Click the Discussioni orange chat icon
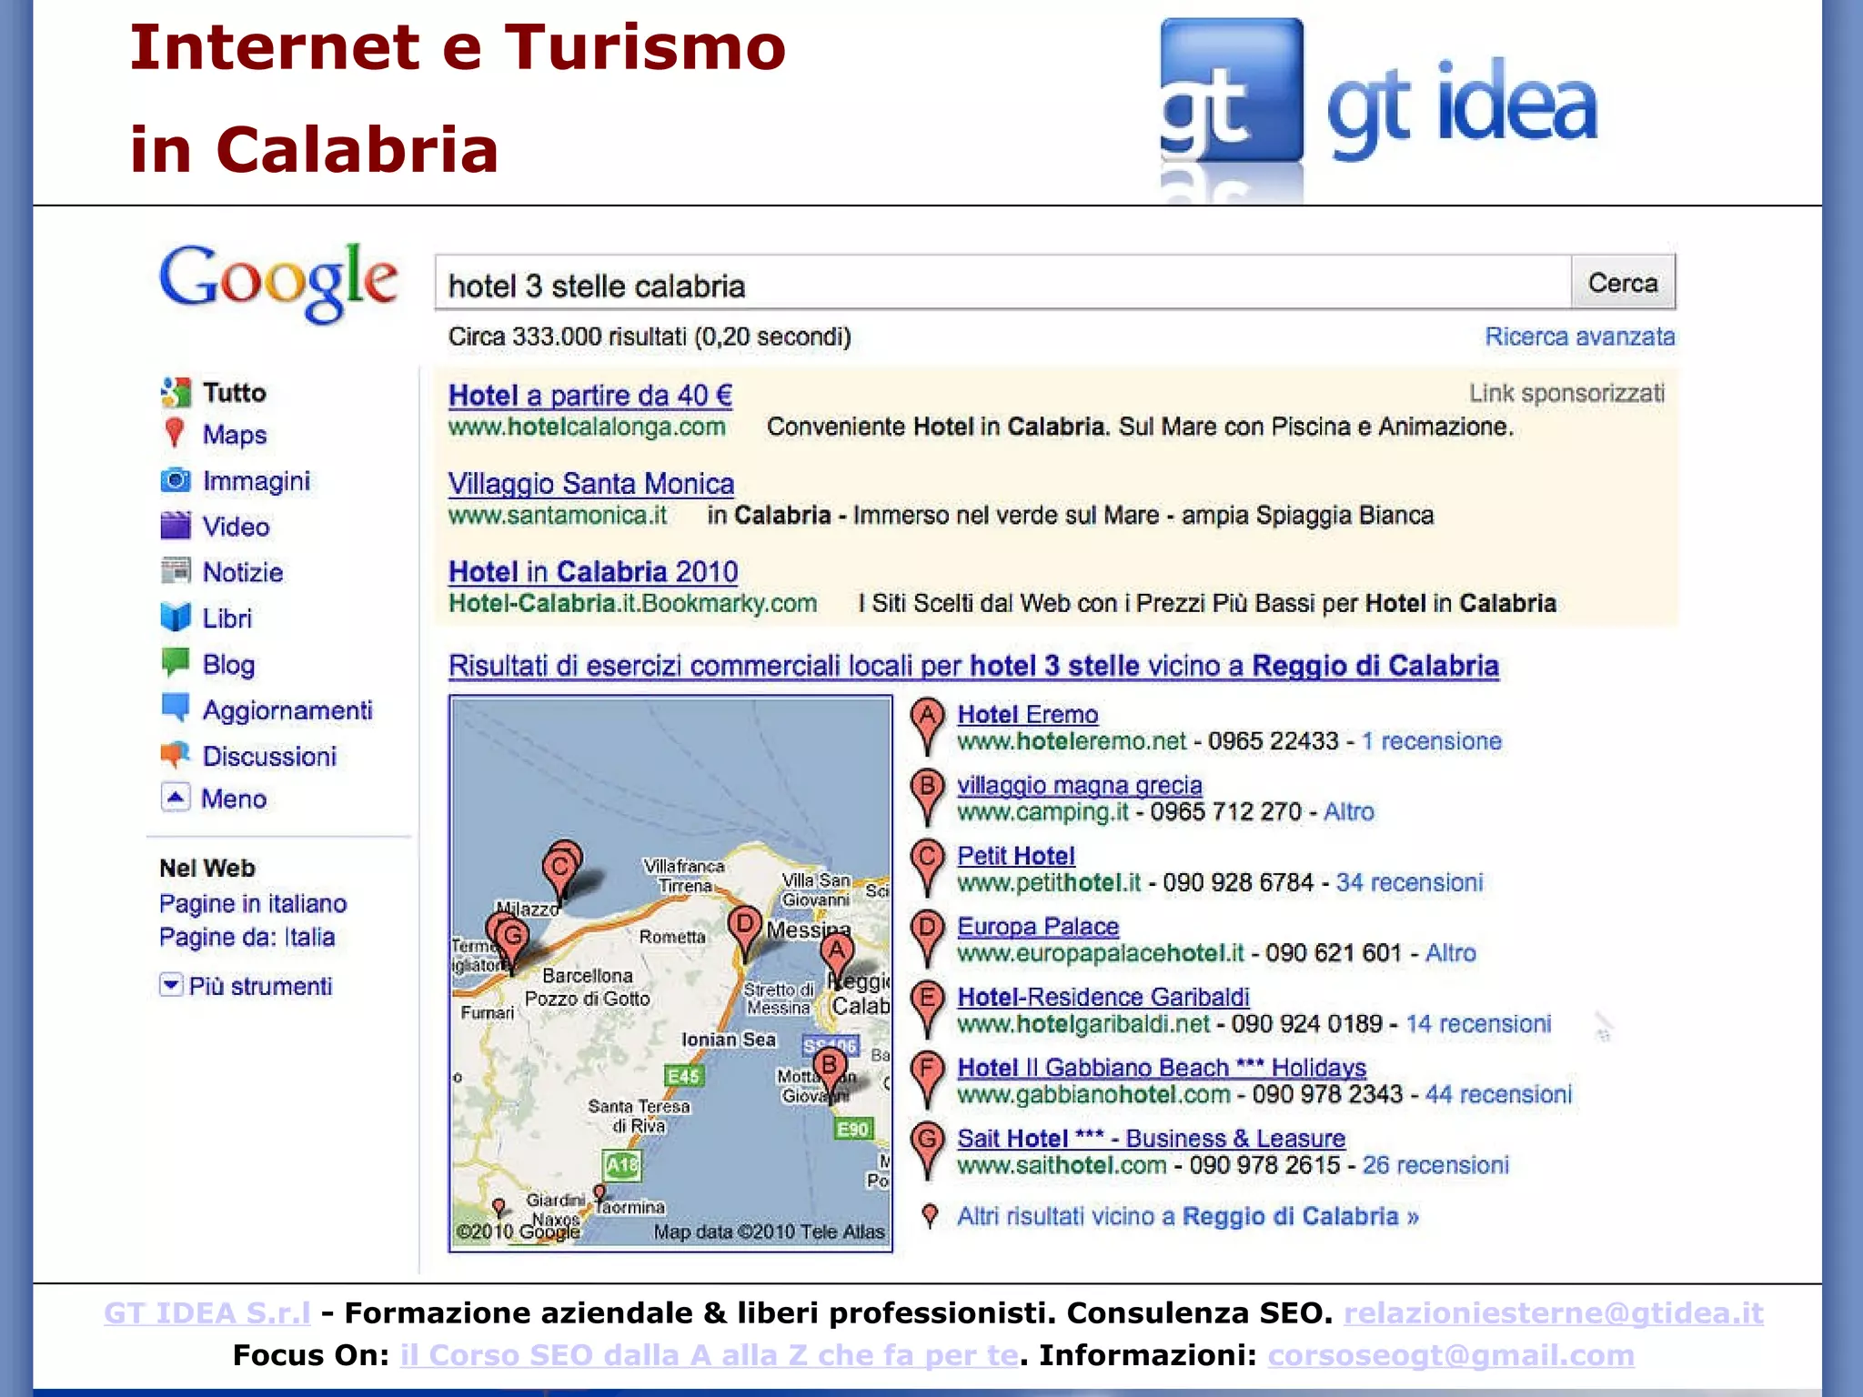Viewport: 1863px width, 1397px height. (176, 755)
